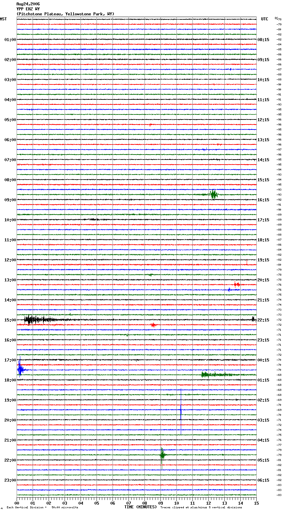Click the '23:00' MST hour label

point(10,480)
